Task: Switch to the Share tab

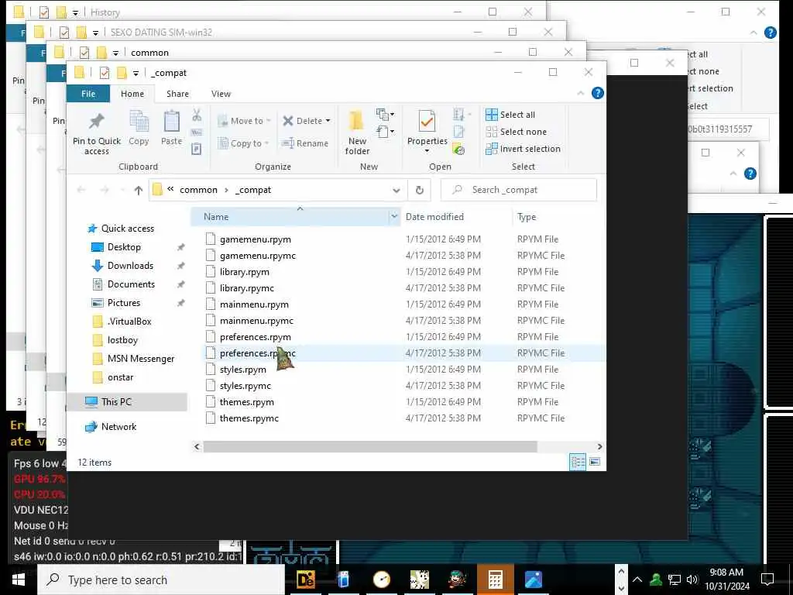Action: click(x=177, y=94)
